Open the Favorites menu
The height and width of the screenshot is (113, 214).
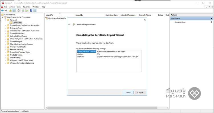point(27,7)
